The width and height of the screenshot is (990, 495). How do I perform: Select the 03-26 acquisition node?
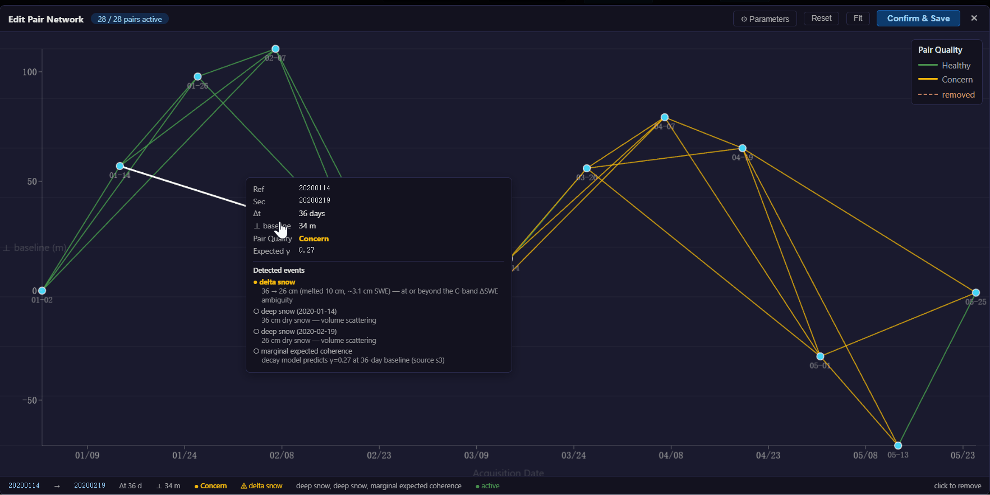[x=587, y=168]
